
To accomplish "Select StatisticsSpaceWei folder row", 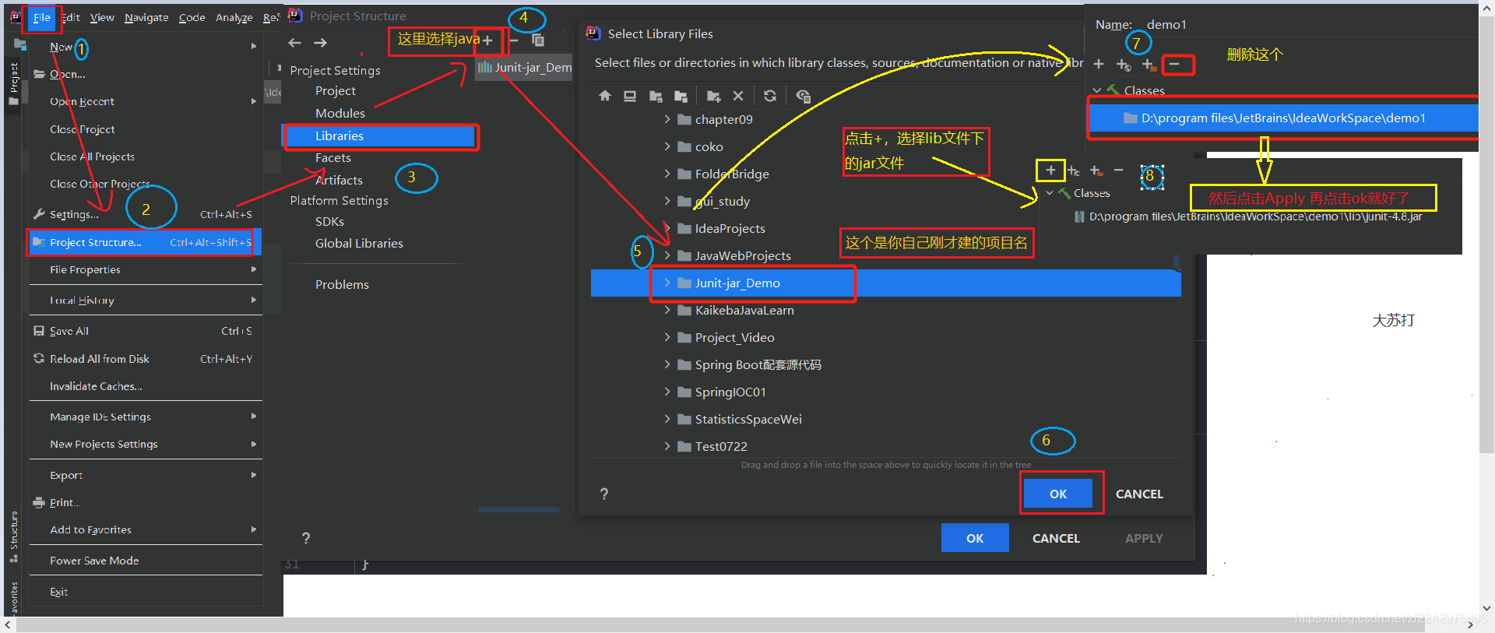I will click(x=885, y=419).
